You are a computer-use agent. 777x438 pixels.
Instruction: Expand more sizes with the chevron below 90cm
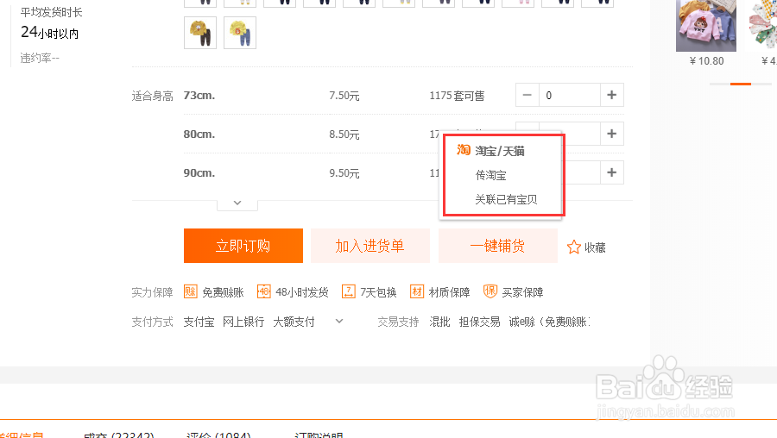237,203
